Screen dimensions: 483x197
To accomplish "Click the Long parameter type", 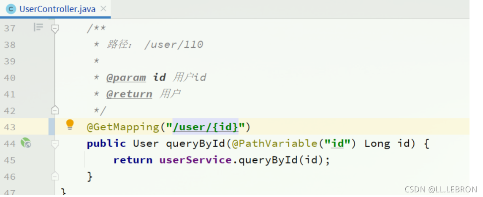I will tap(377, 143).
